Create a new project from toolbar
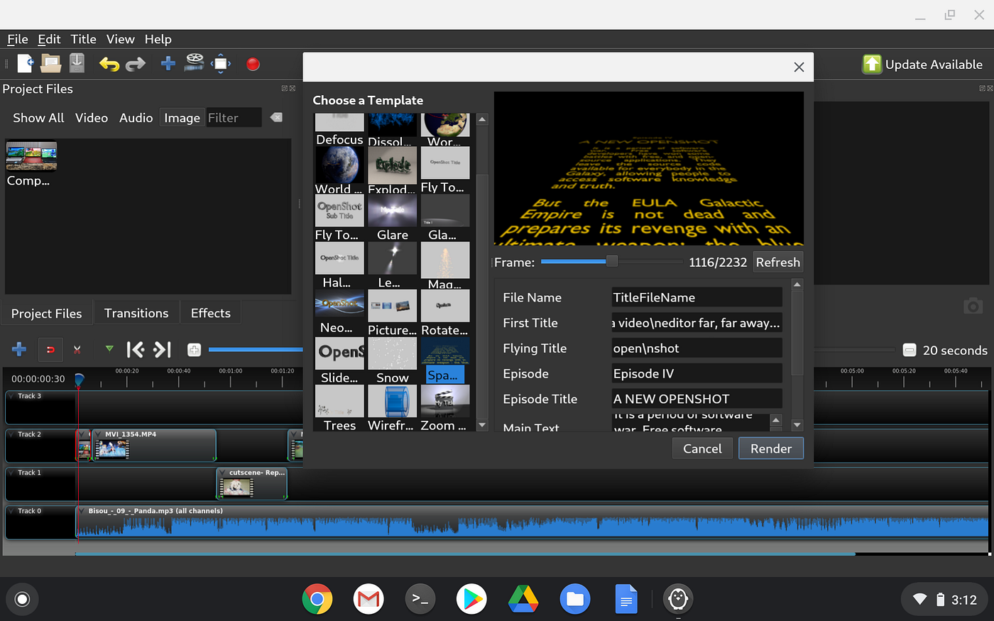Screen dimensions: 994x621 point(25,64)
